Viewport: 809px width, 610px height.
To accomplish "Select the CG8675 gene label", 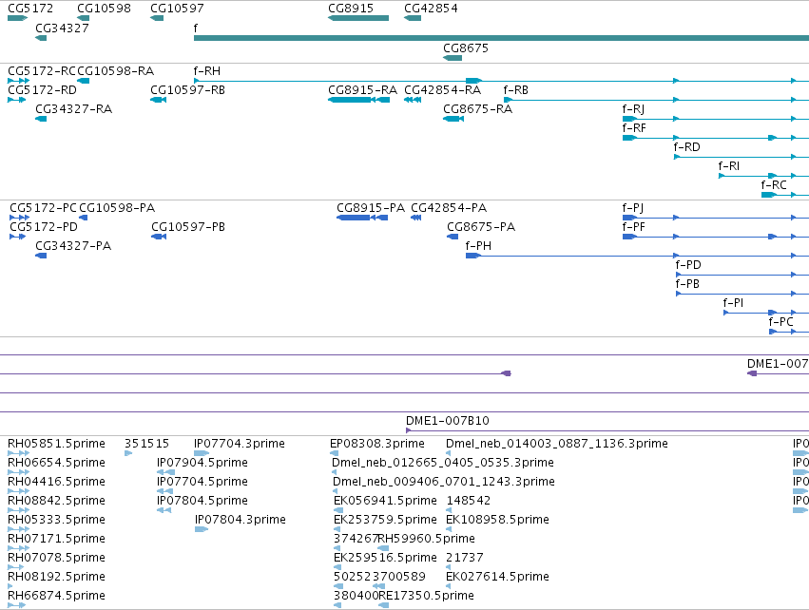I will click(x=466, y=48).
